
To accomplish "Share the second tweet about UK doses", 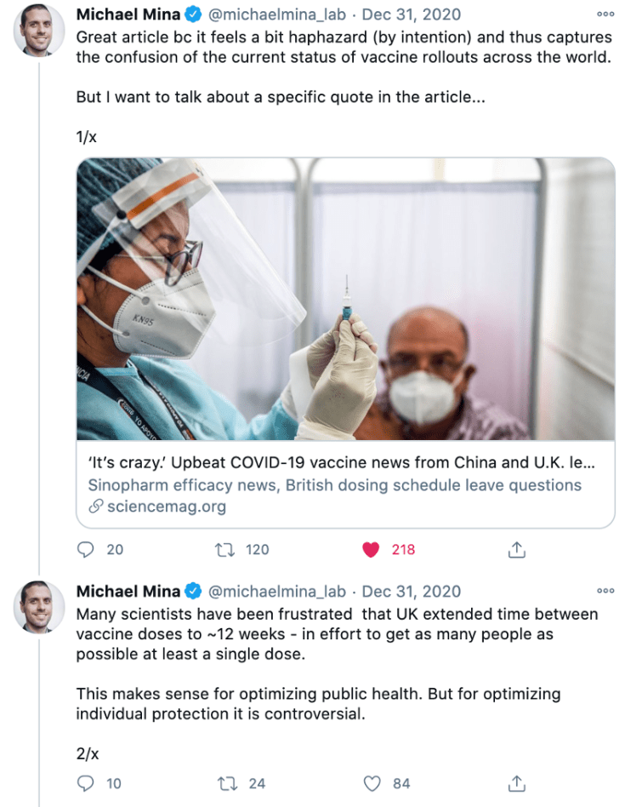I will [x=516, y=783].
